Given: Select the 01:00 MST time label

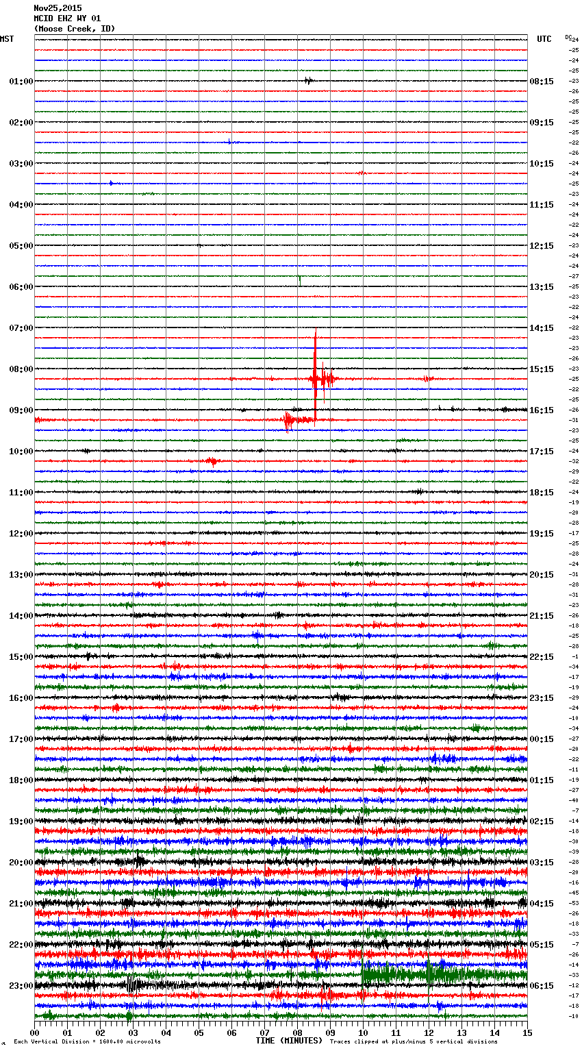Looking at the screenshot, I should 21,82.
